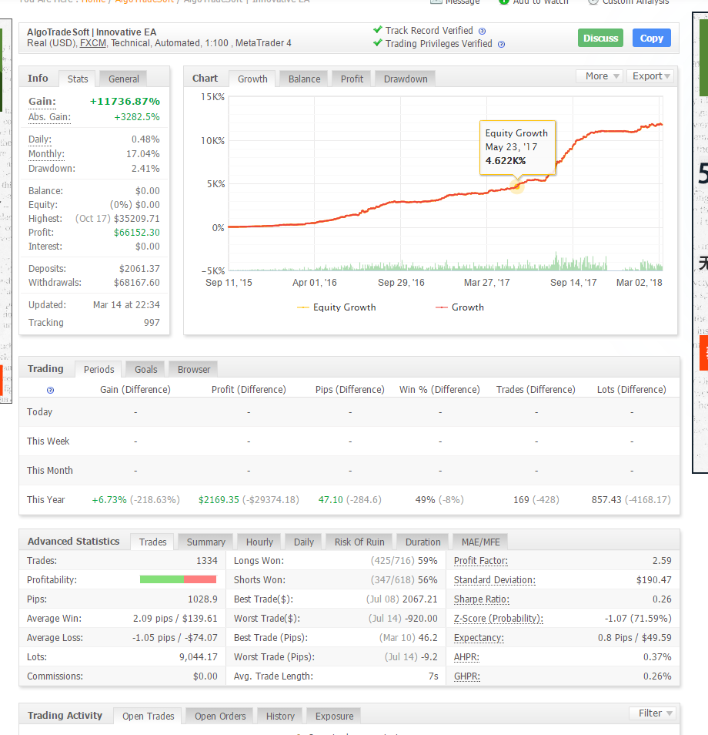Open the More chart dropdown
The height and width of the screenshot is (735, 708).
click(599, 76)
